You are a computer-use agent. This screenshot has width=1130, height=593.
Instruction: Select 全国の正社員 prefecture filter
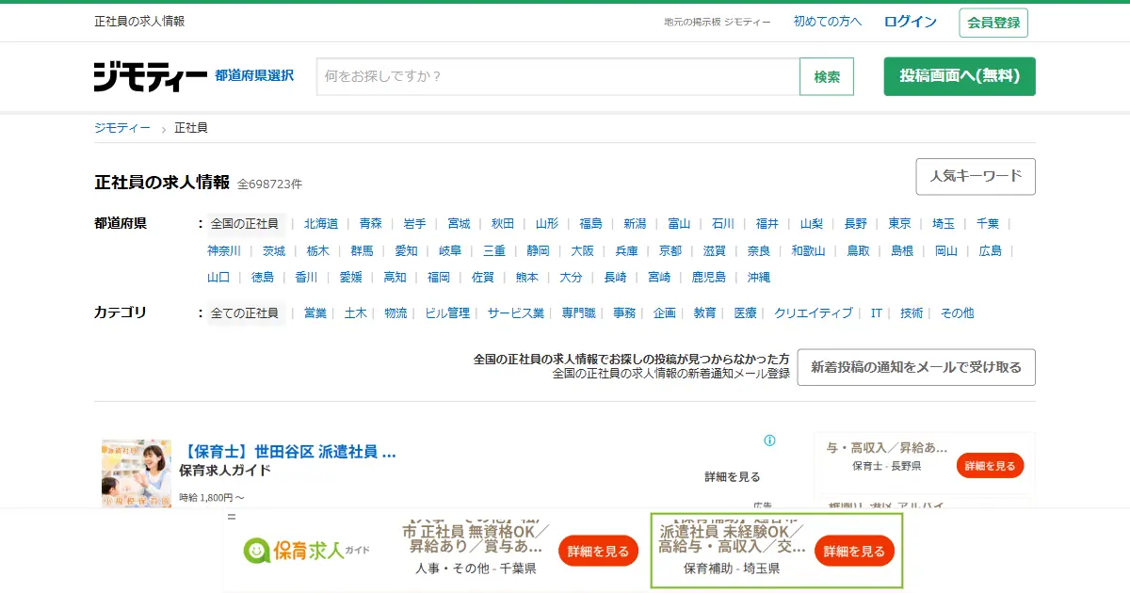(x=245, y=224)
